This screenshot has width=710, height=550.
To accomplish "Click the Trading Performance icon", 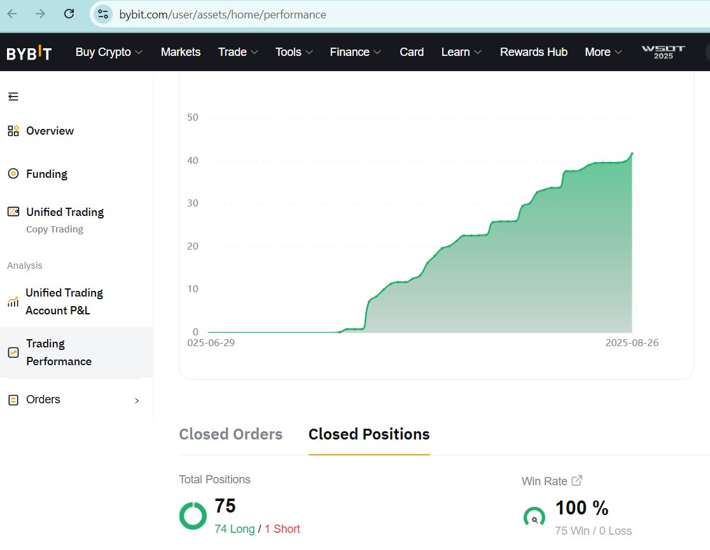I will click(x=13, y=352).
